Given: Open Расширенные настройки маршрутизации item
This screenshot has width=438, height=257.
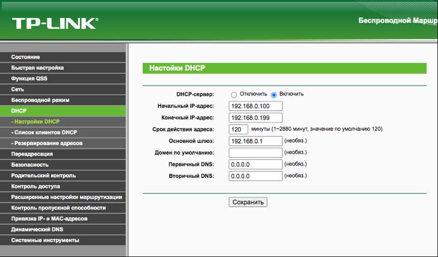Looking at the screenshot, I should tap(63, 197).
